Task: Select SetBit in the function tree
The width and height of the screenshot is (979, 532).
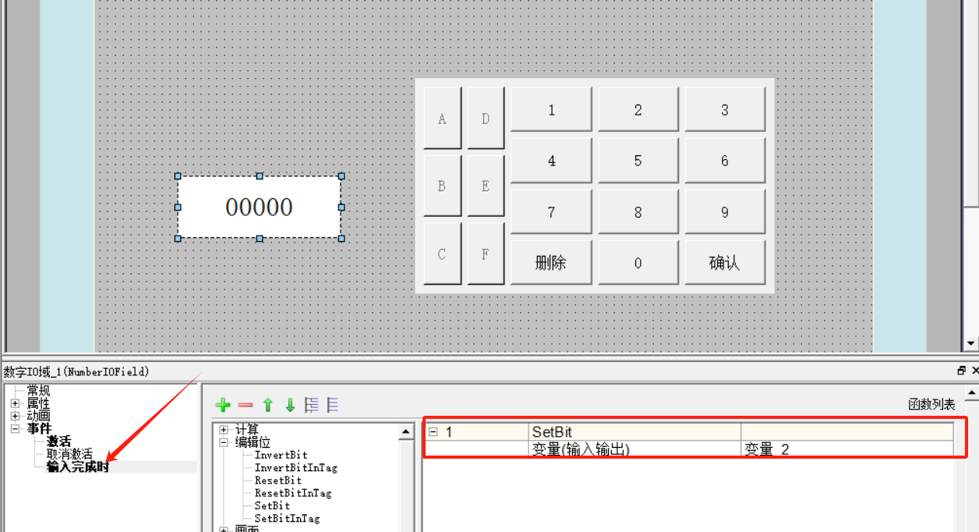Action: pyautogui.click(x=272, y=505)
